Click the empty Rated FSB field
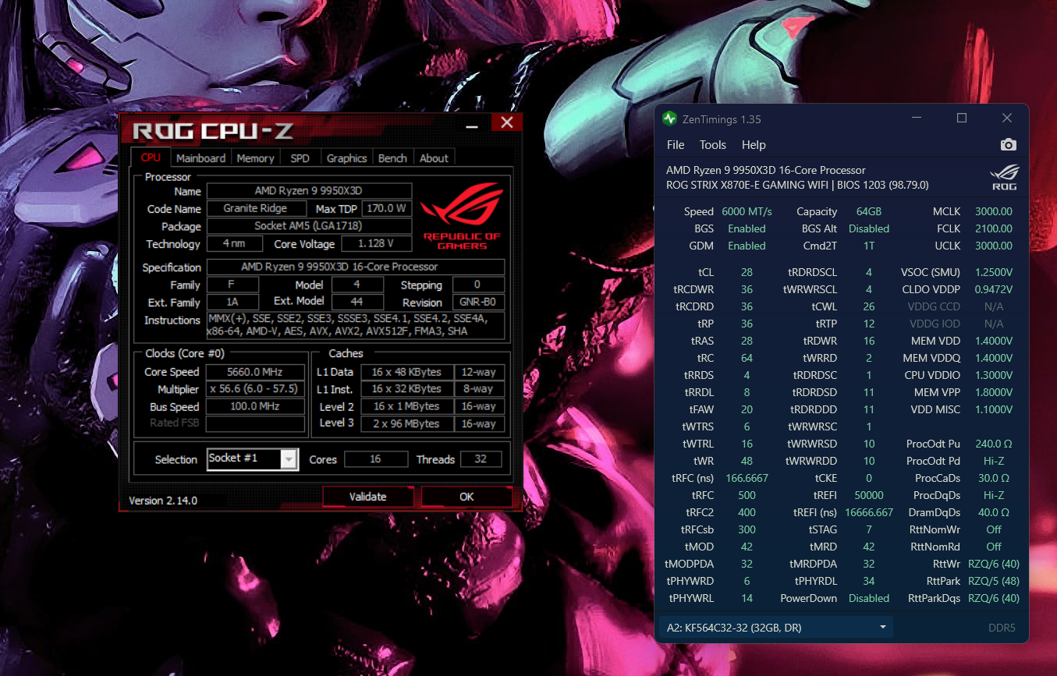Viewport: 1057px width, 676px height. point(255,423)
